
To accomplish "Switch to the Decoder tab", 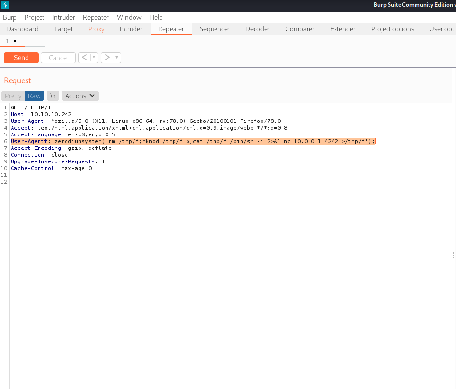I will [257, 29].
